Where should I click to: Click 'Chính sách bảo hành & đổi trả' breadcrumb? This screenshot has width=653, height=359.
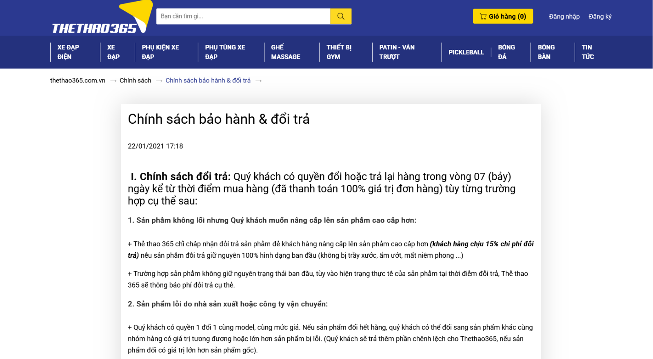tap(208, 80)
